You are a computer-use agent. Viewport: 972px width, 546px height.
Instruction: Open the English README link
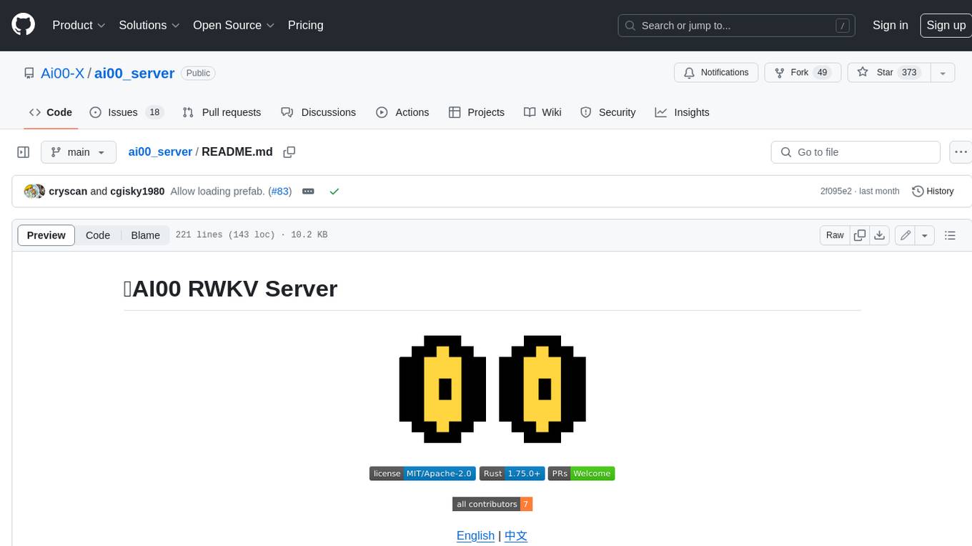pyautogui.click(x=475, y=535)
